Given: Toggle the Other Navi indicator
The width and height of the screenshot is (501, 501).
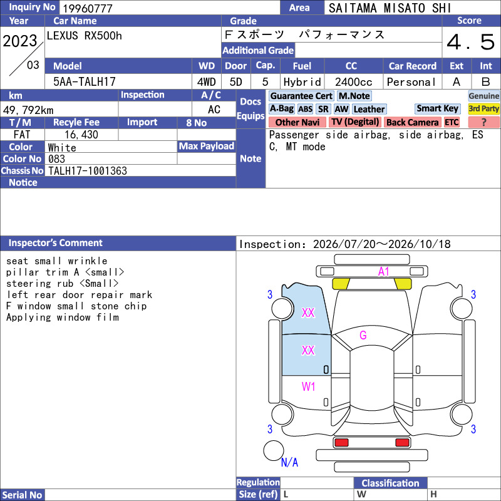Looking at the screenshot, I should (x=297, y=122).
